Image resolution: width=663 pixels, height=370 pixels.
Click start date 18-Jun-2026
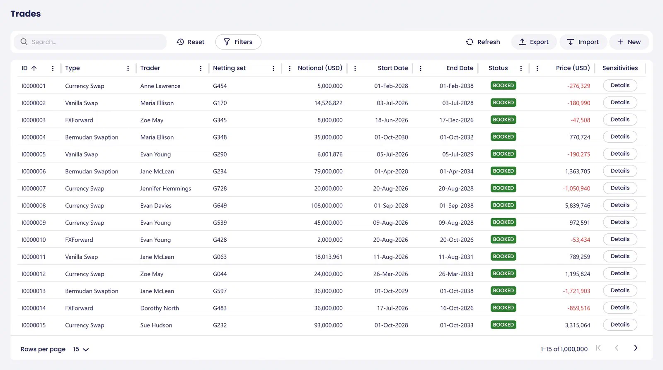click(392, 120)
